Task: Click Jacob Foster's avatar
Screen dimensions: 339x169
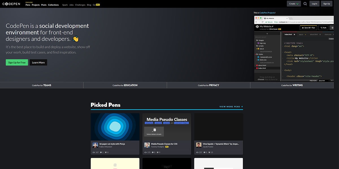Action: (199, 145)
